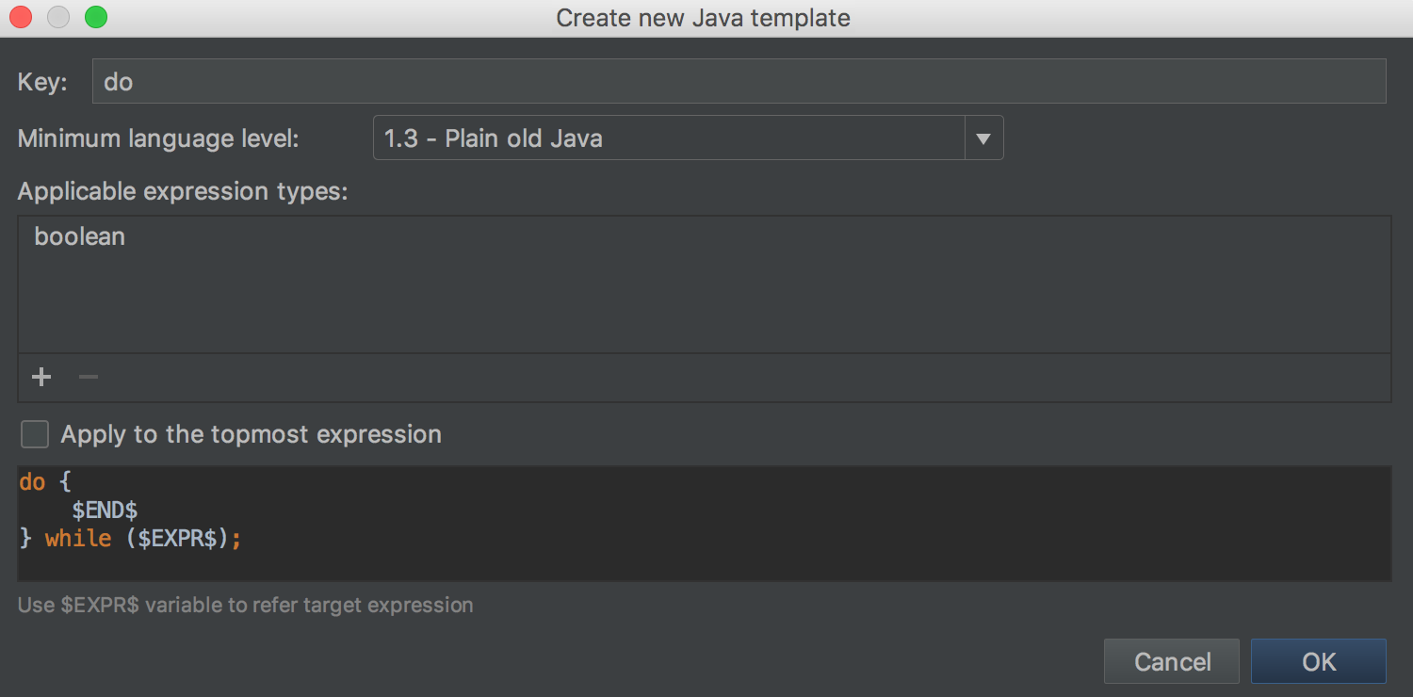The image size is (1413, 697).
Task: Open the Minimum language level dropdown arrow
Action: pyautogui.click(x=983, y=138)
